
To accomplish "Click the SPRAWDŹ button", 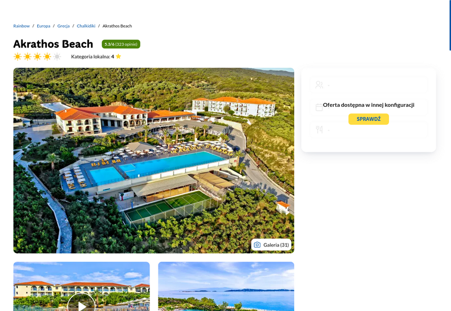I will tap(369, 119).
